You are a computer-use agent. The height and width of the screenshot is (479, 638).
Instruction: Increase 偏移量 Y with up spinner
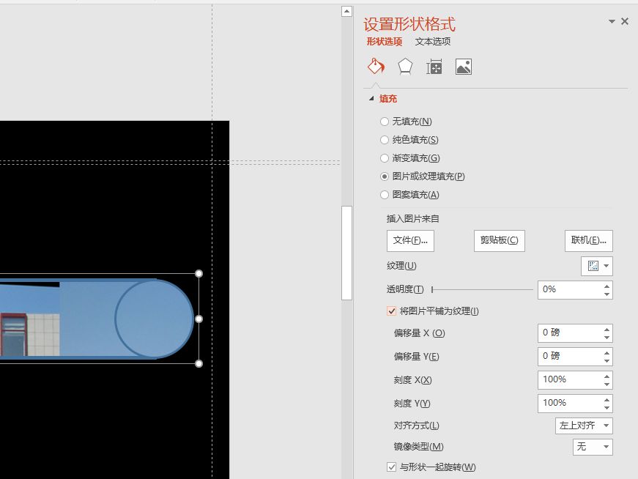[x=607, y=352]
